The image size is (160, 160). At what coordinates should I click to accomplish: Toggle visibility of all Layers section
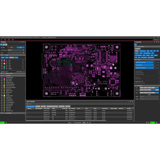[3, 55]
